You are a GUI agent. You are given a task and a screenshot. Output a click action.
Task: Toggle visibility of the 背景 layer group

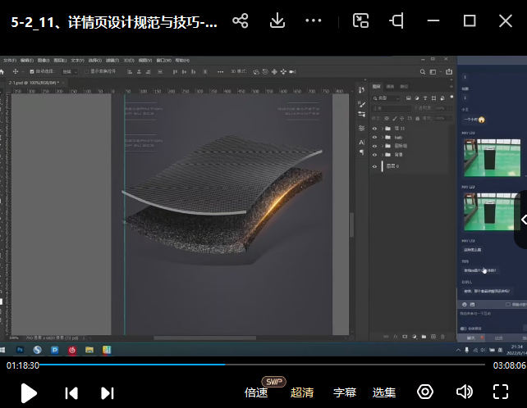(x=375, y=154)
